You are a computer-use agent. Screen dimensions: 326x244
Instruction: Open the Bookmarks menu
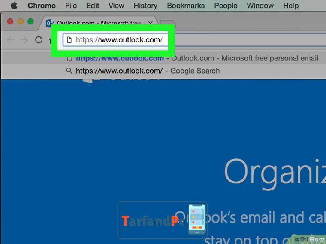pyautogui.click(x=186, y=6)
